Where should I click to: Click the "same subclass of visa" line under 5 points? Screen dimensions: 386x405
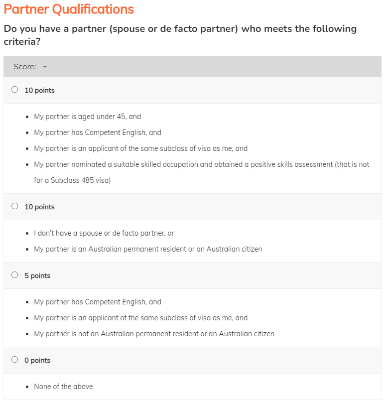coord(140,318)
